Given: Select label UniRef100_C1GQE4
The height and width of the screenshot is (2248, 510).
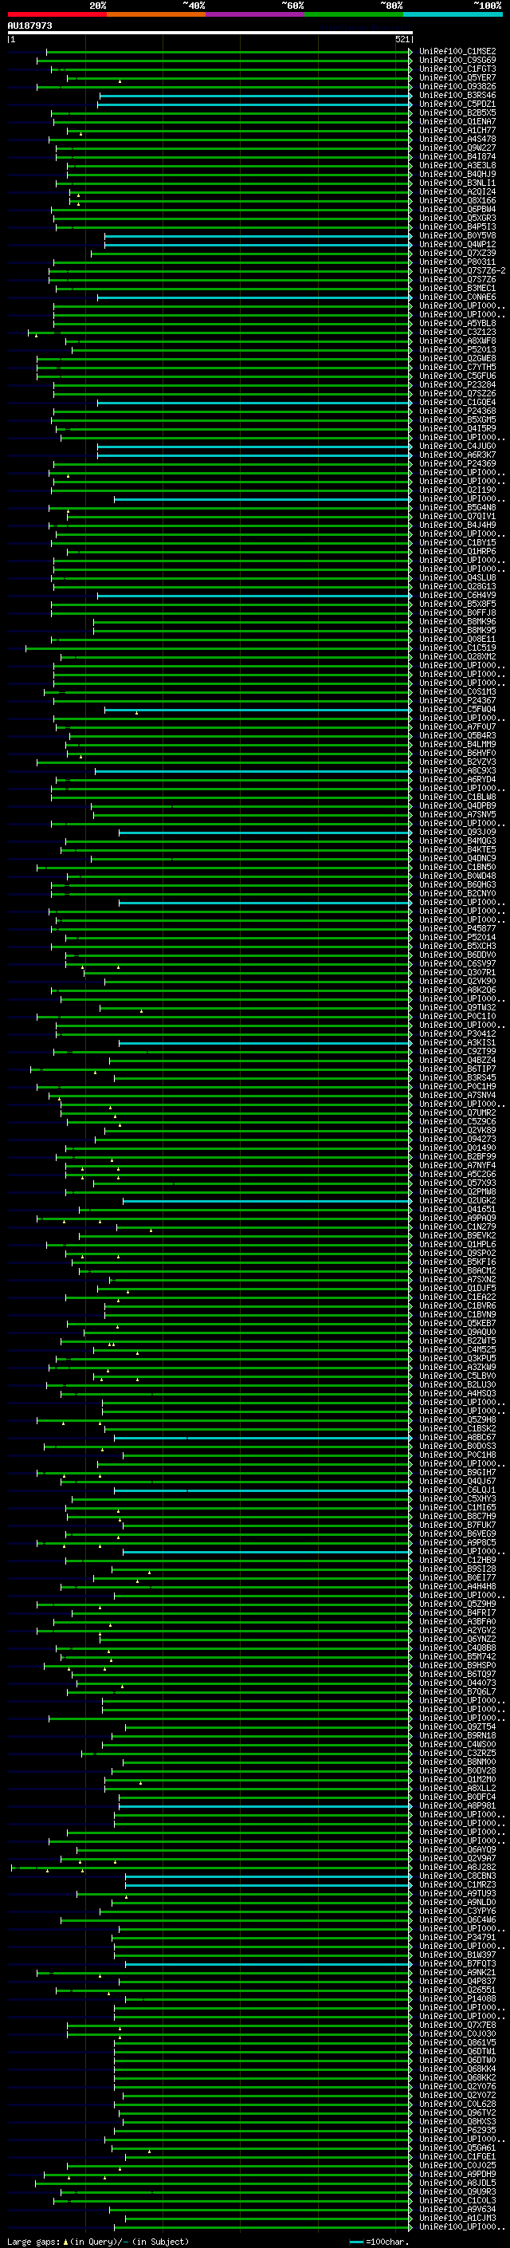Looking at the screenshot, I should coord(457,402).
